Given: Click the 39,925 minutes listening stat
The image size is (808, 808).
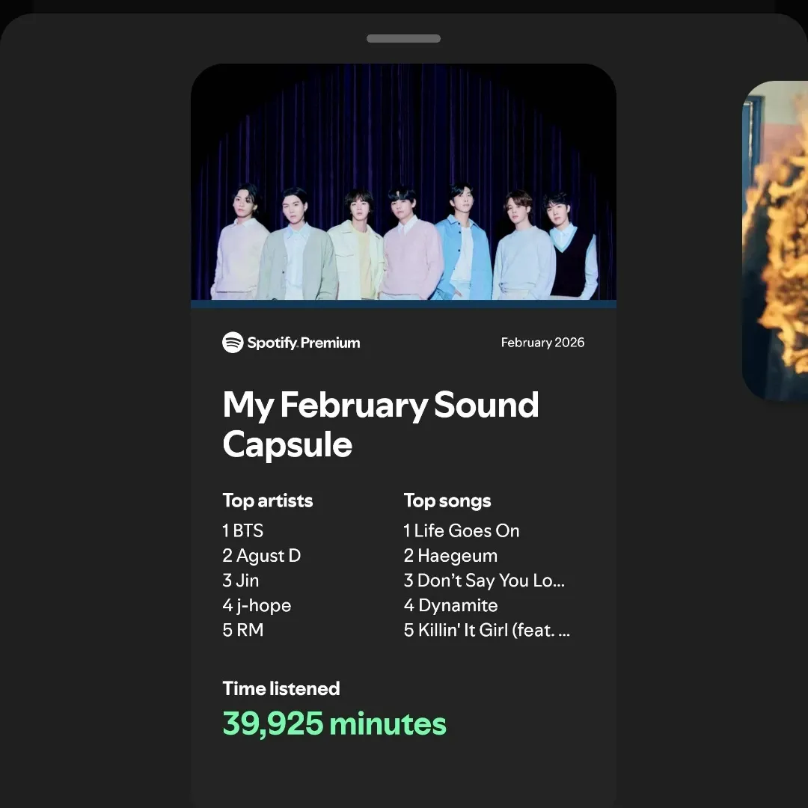Looking at the screenshot, I should 334,723.
